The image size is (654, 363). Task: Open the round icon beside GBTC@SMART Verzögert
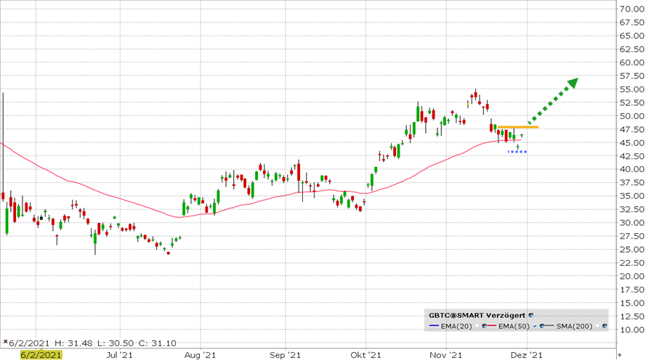click(x=530, y=315)
